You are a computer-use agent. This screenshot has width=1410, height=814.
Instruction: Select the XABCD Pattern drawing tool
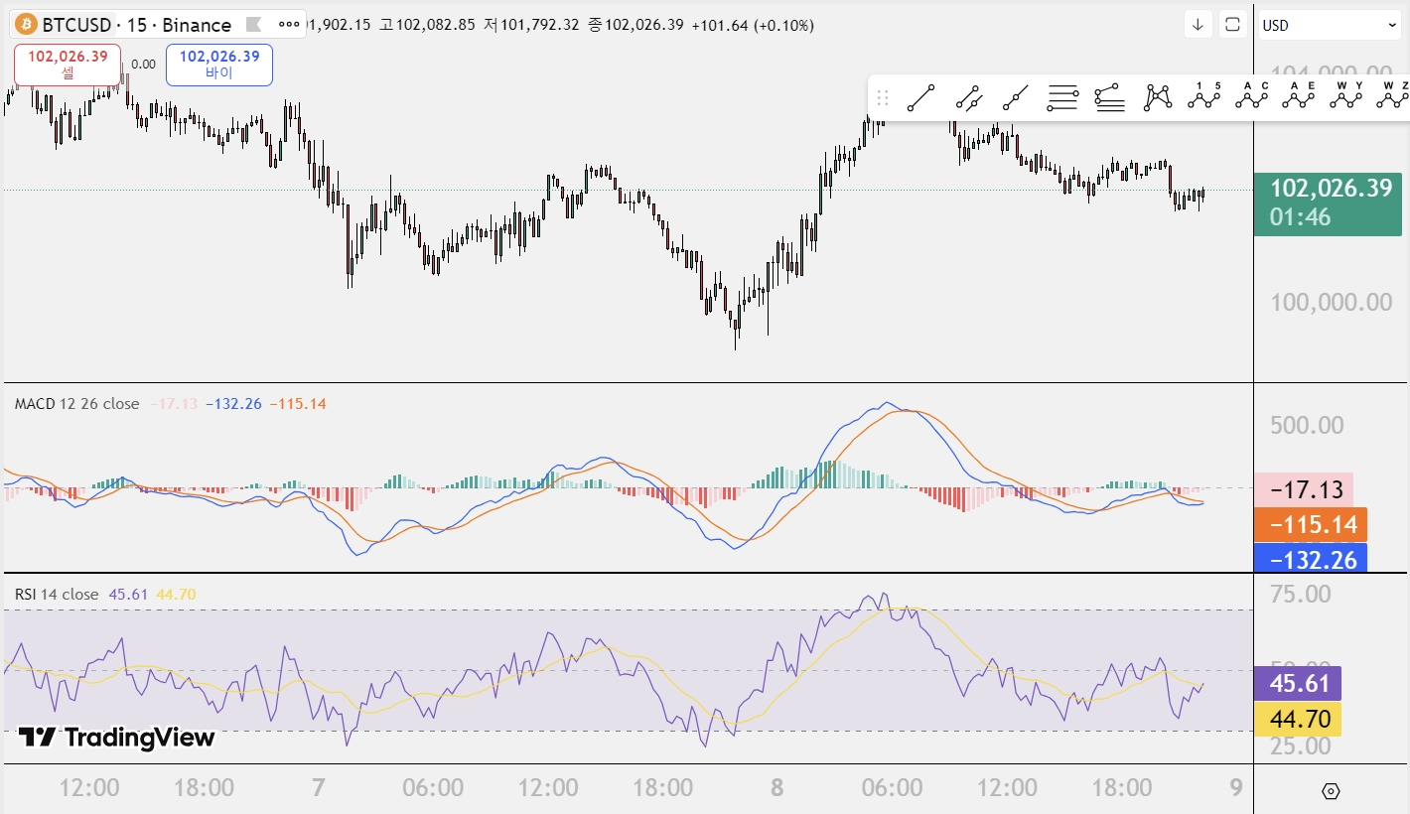(x=1158, y=97)
